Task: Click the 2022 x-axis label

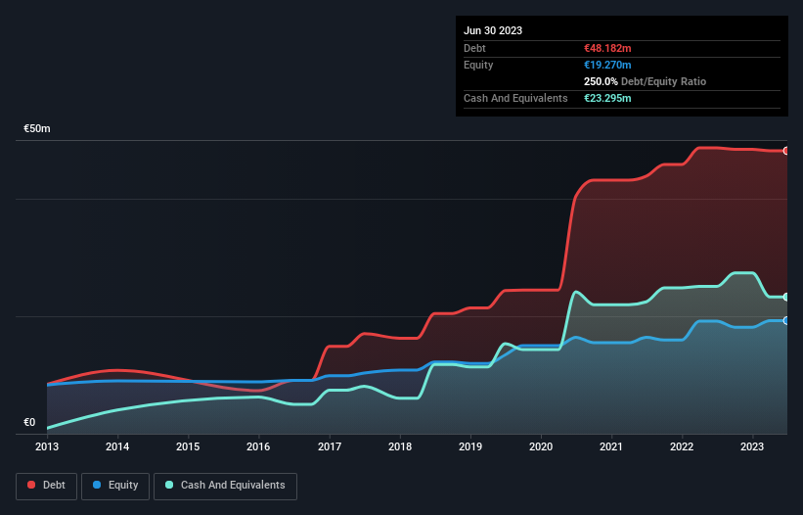Action: tap(682, 446)
